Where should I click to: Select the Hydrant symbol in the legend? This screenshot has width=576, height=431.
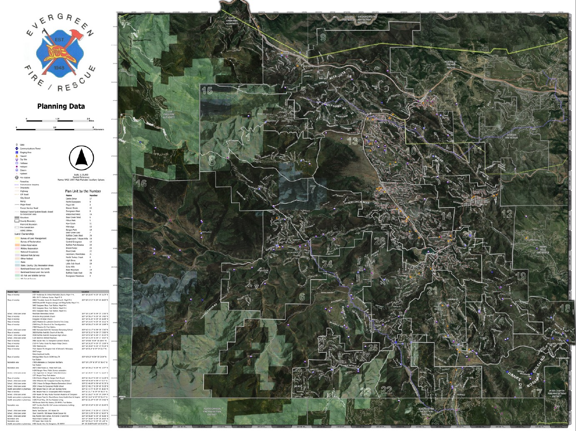(17, 173)
